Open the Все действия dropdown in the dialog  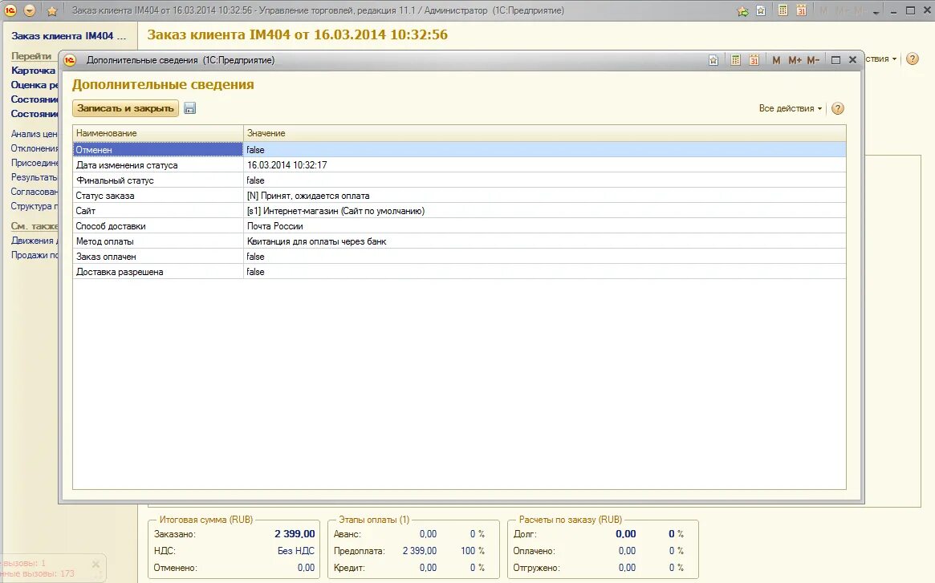point(790,108)
